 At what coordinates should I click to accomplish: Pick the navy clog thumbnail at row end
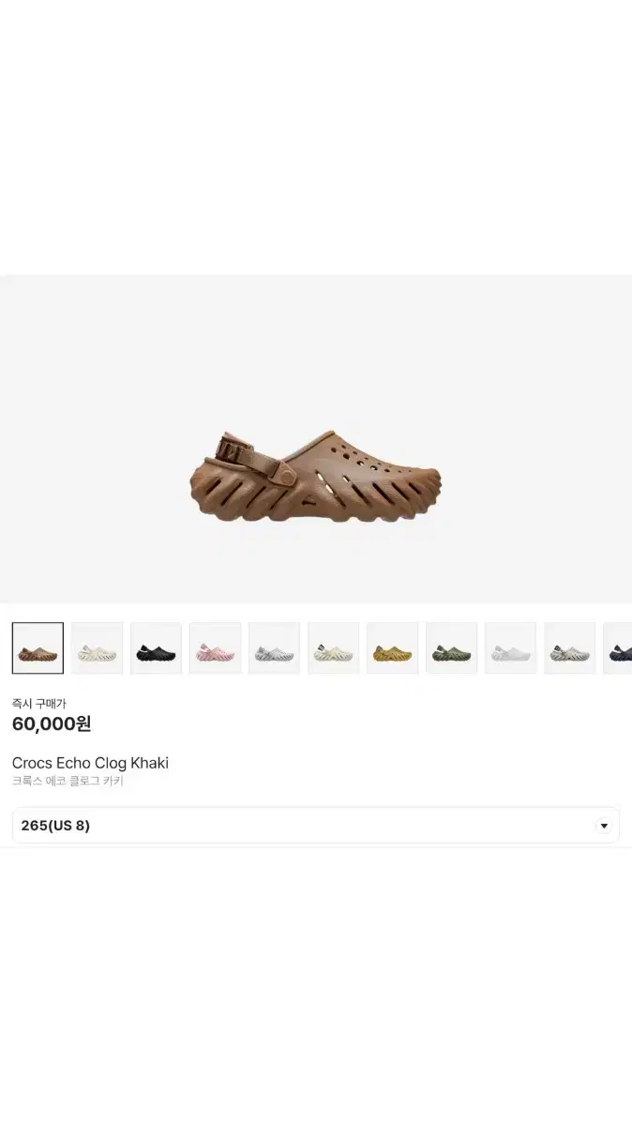click(618, 648)
